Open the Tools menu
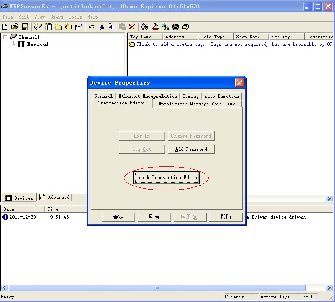This screenshot has height=302, width=335. click(x=75, y=17)
